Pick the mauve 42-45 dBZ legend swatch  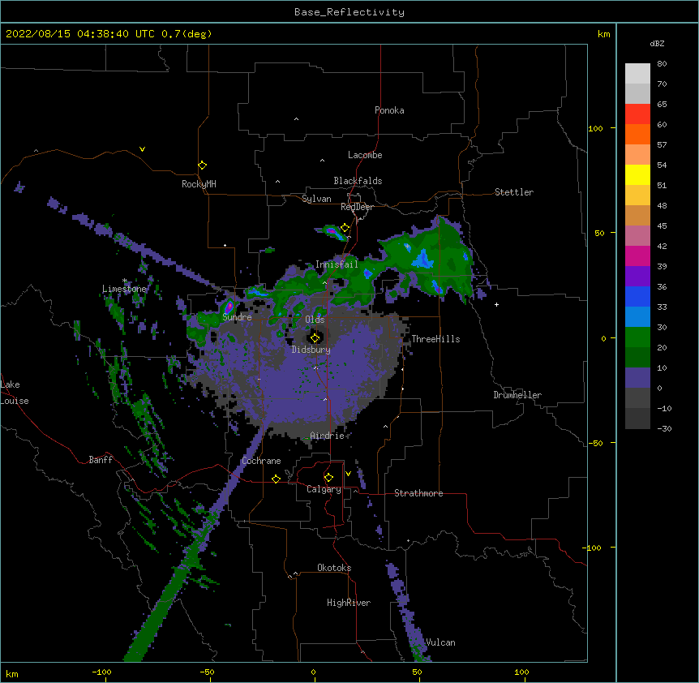637,236
